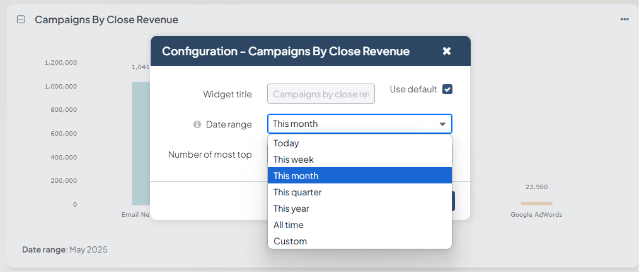
Task: Click the info icon beside Date range
Action: coord(197,124)
